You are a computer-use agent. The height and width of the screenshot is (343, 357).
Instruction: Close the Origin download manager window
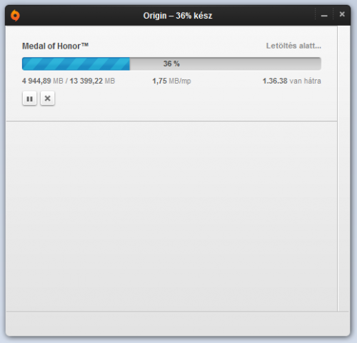click(342, 14)
